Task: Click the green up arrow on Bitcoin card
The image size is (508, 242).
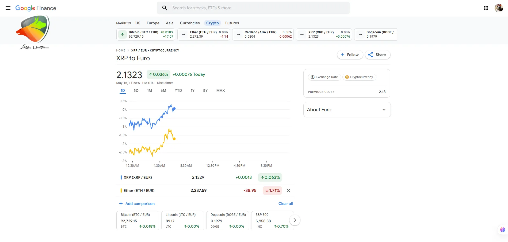Action: [x=122, y=34]
